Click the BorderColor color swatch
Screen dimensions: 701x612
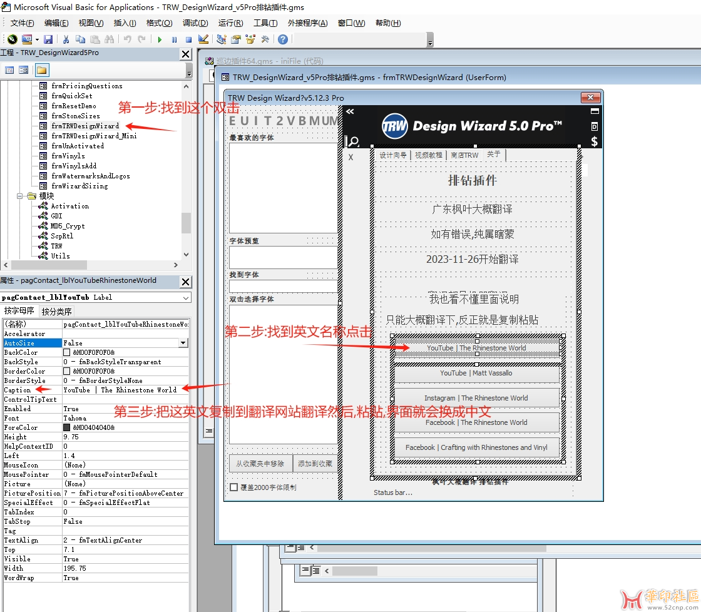click(x=66, y=371)
